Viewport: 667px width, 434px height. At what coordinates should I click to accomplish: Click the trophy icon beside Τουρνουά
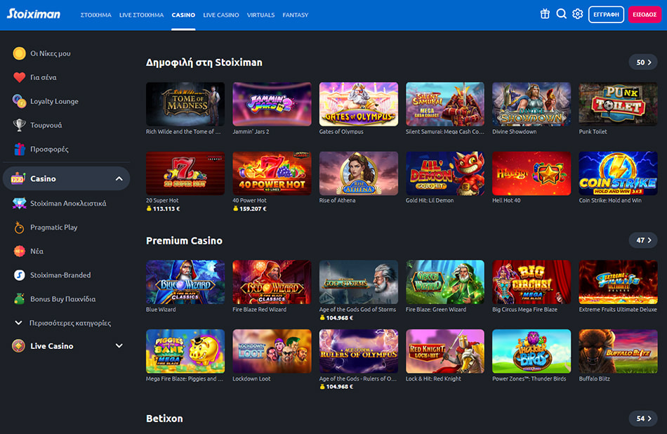tap(19, 125)
